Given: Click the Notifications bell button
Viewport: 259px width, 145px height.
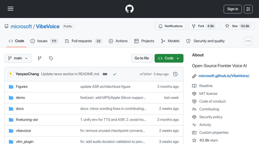Looking at the screenshot, I should click(x=170, y=26).
